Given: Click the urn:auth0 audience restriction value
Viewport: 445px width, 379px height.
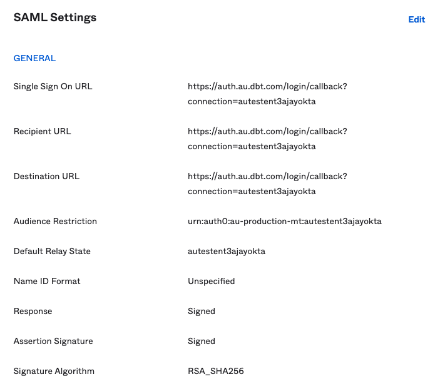Looking at the screenshot, I should coord(284,221).
